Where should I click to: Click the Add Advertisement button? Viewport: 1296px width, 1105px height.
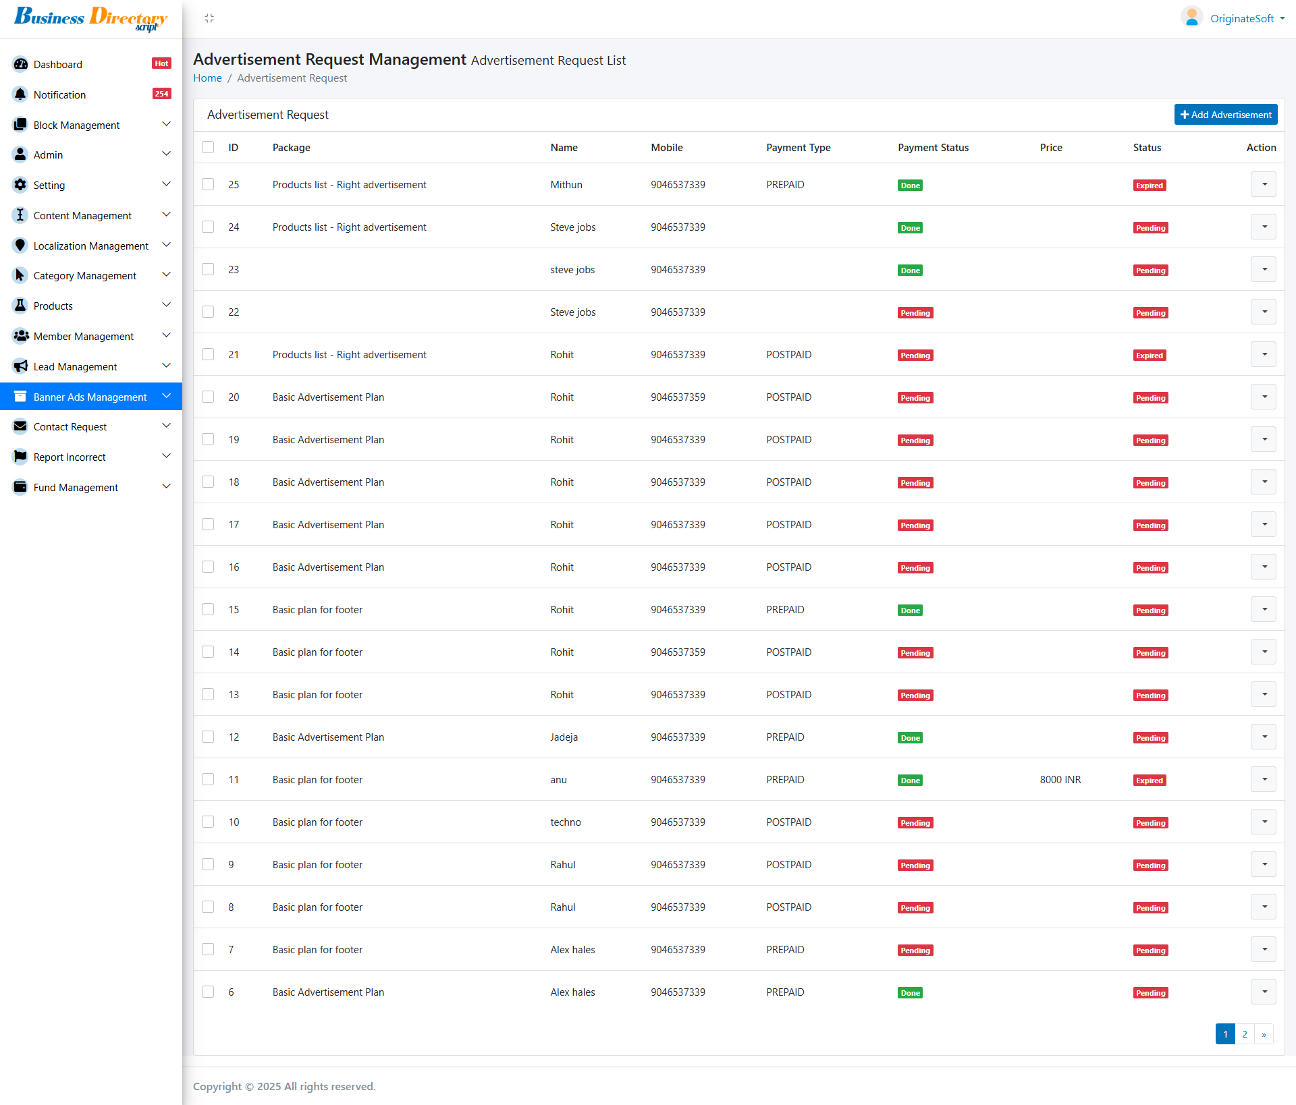1225,115
